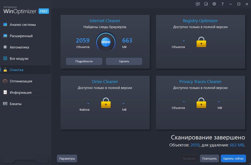The height and width of the screenshot is (165, 251).
Task: Open settings gear icon
Action: click(214, 4)
